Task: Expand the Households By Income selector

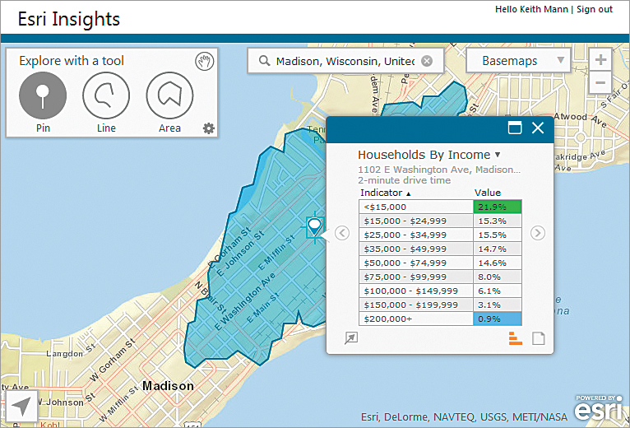Action: (x=498, y=155)
